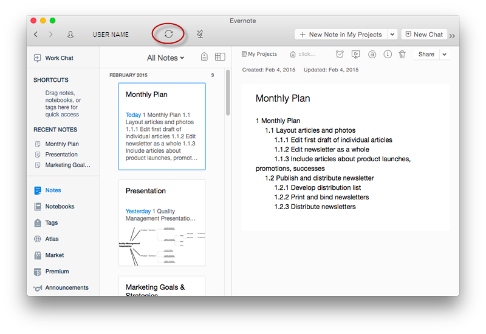Open the user account icon

(x=70, y=35)
